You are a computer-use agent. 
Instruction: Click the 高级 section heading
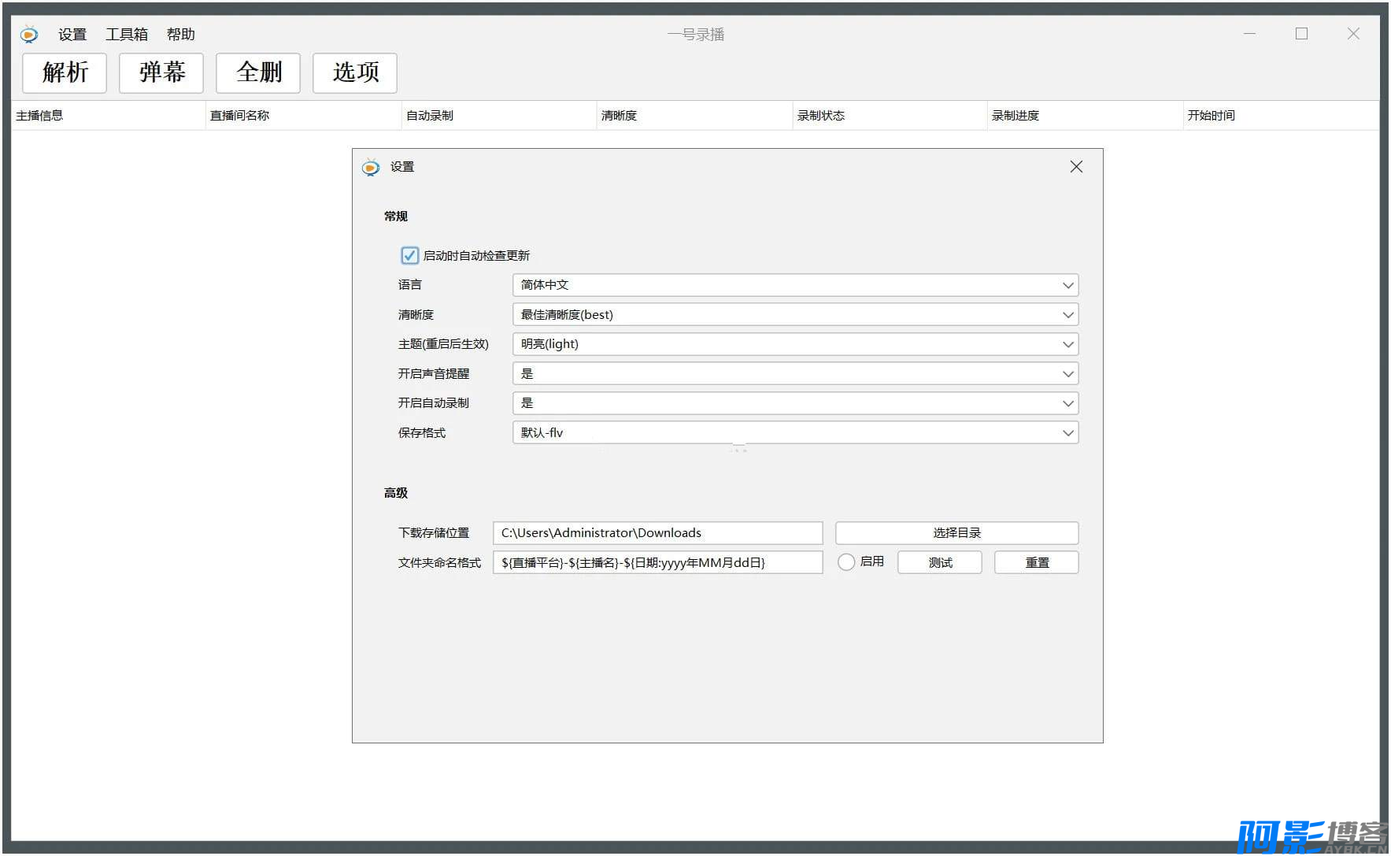[396, 493]
